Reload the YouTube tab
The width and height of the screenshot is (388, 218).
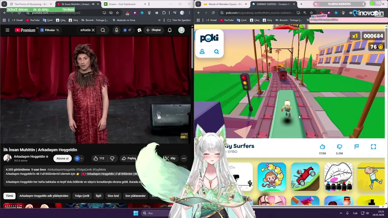click(x=19, y=13)
